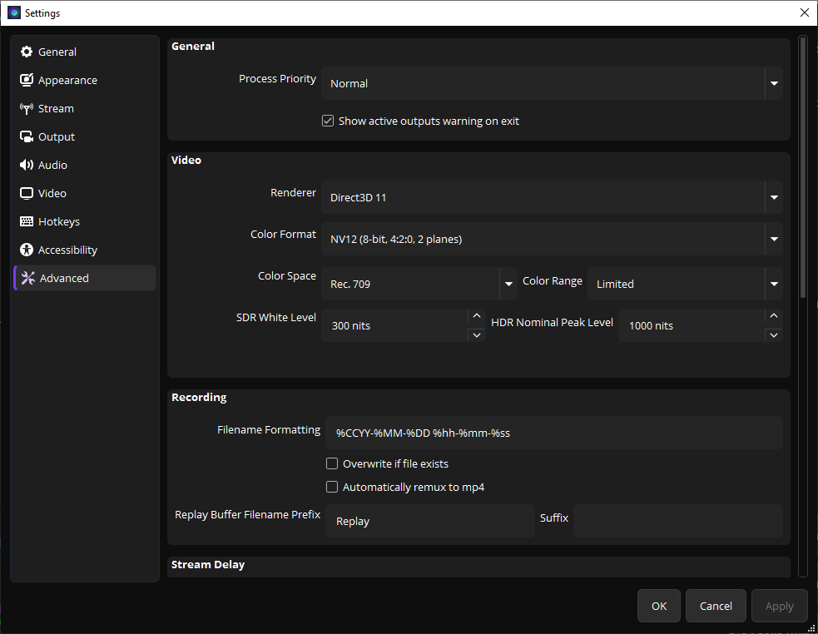This screenshot has width=818, height=634.
Task: Click the HDR Peak Level 1000 nits field
Action: pos(692,325)
